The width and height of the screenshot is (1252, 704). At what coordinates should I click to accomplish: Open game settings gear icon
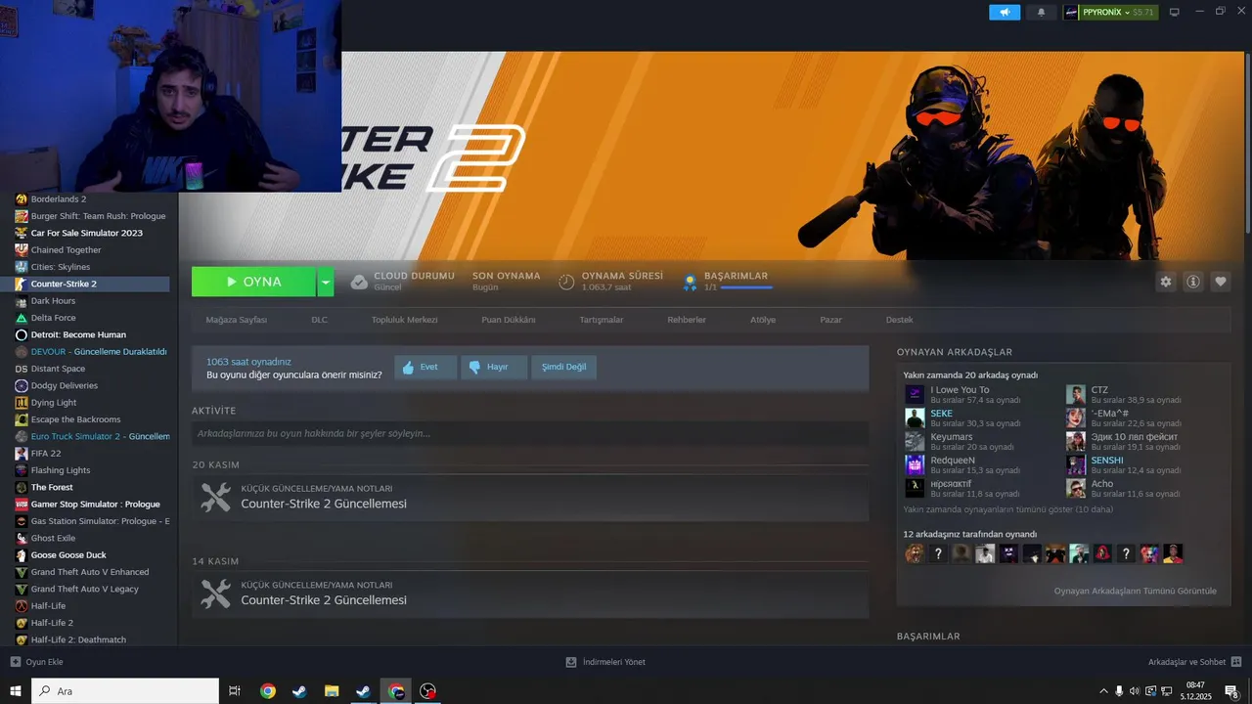coord(1166,282)
